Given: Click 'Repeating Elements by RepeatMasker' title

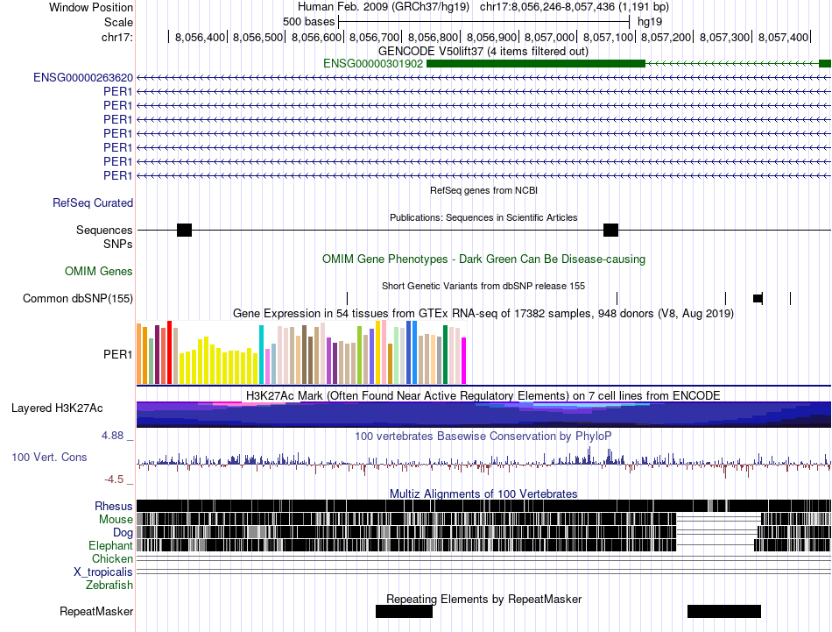Looking at the screenshot, I should [x=484, y=599].
